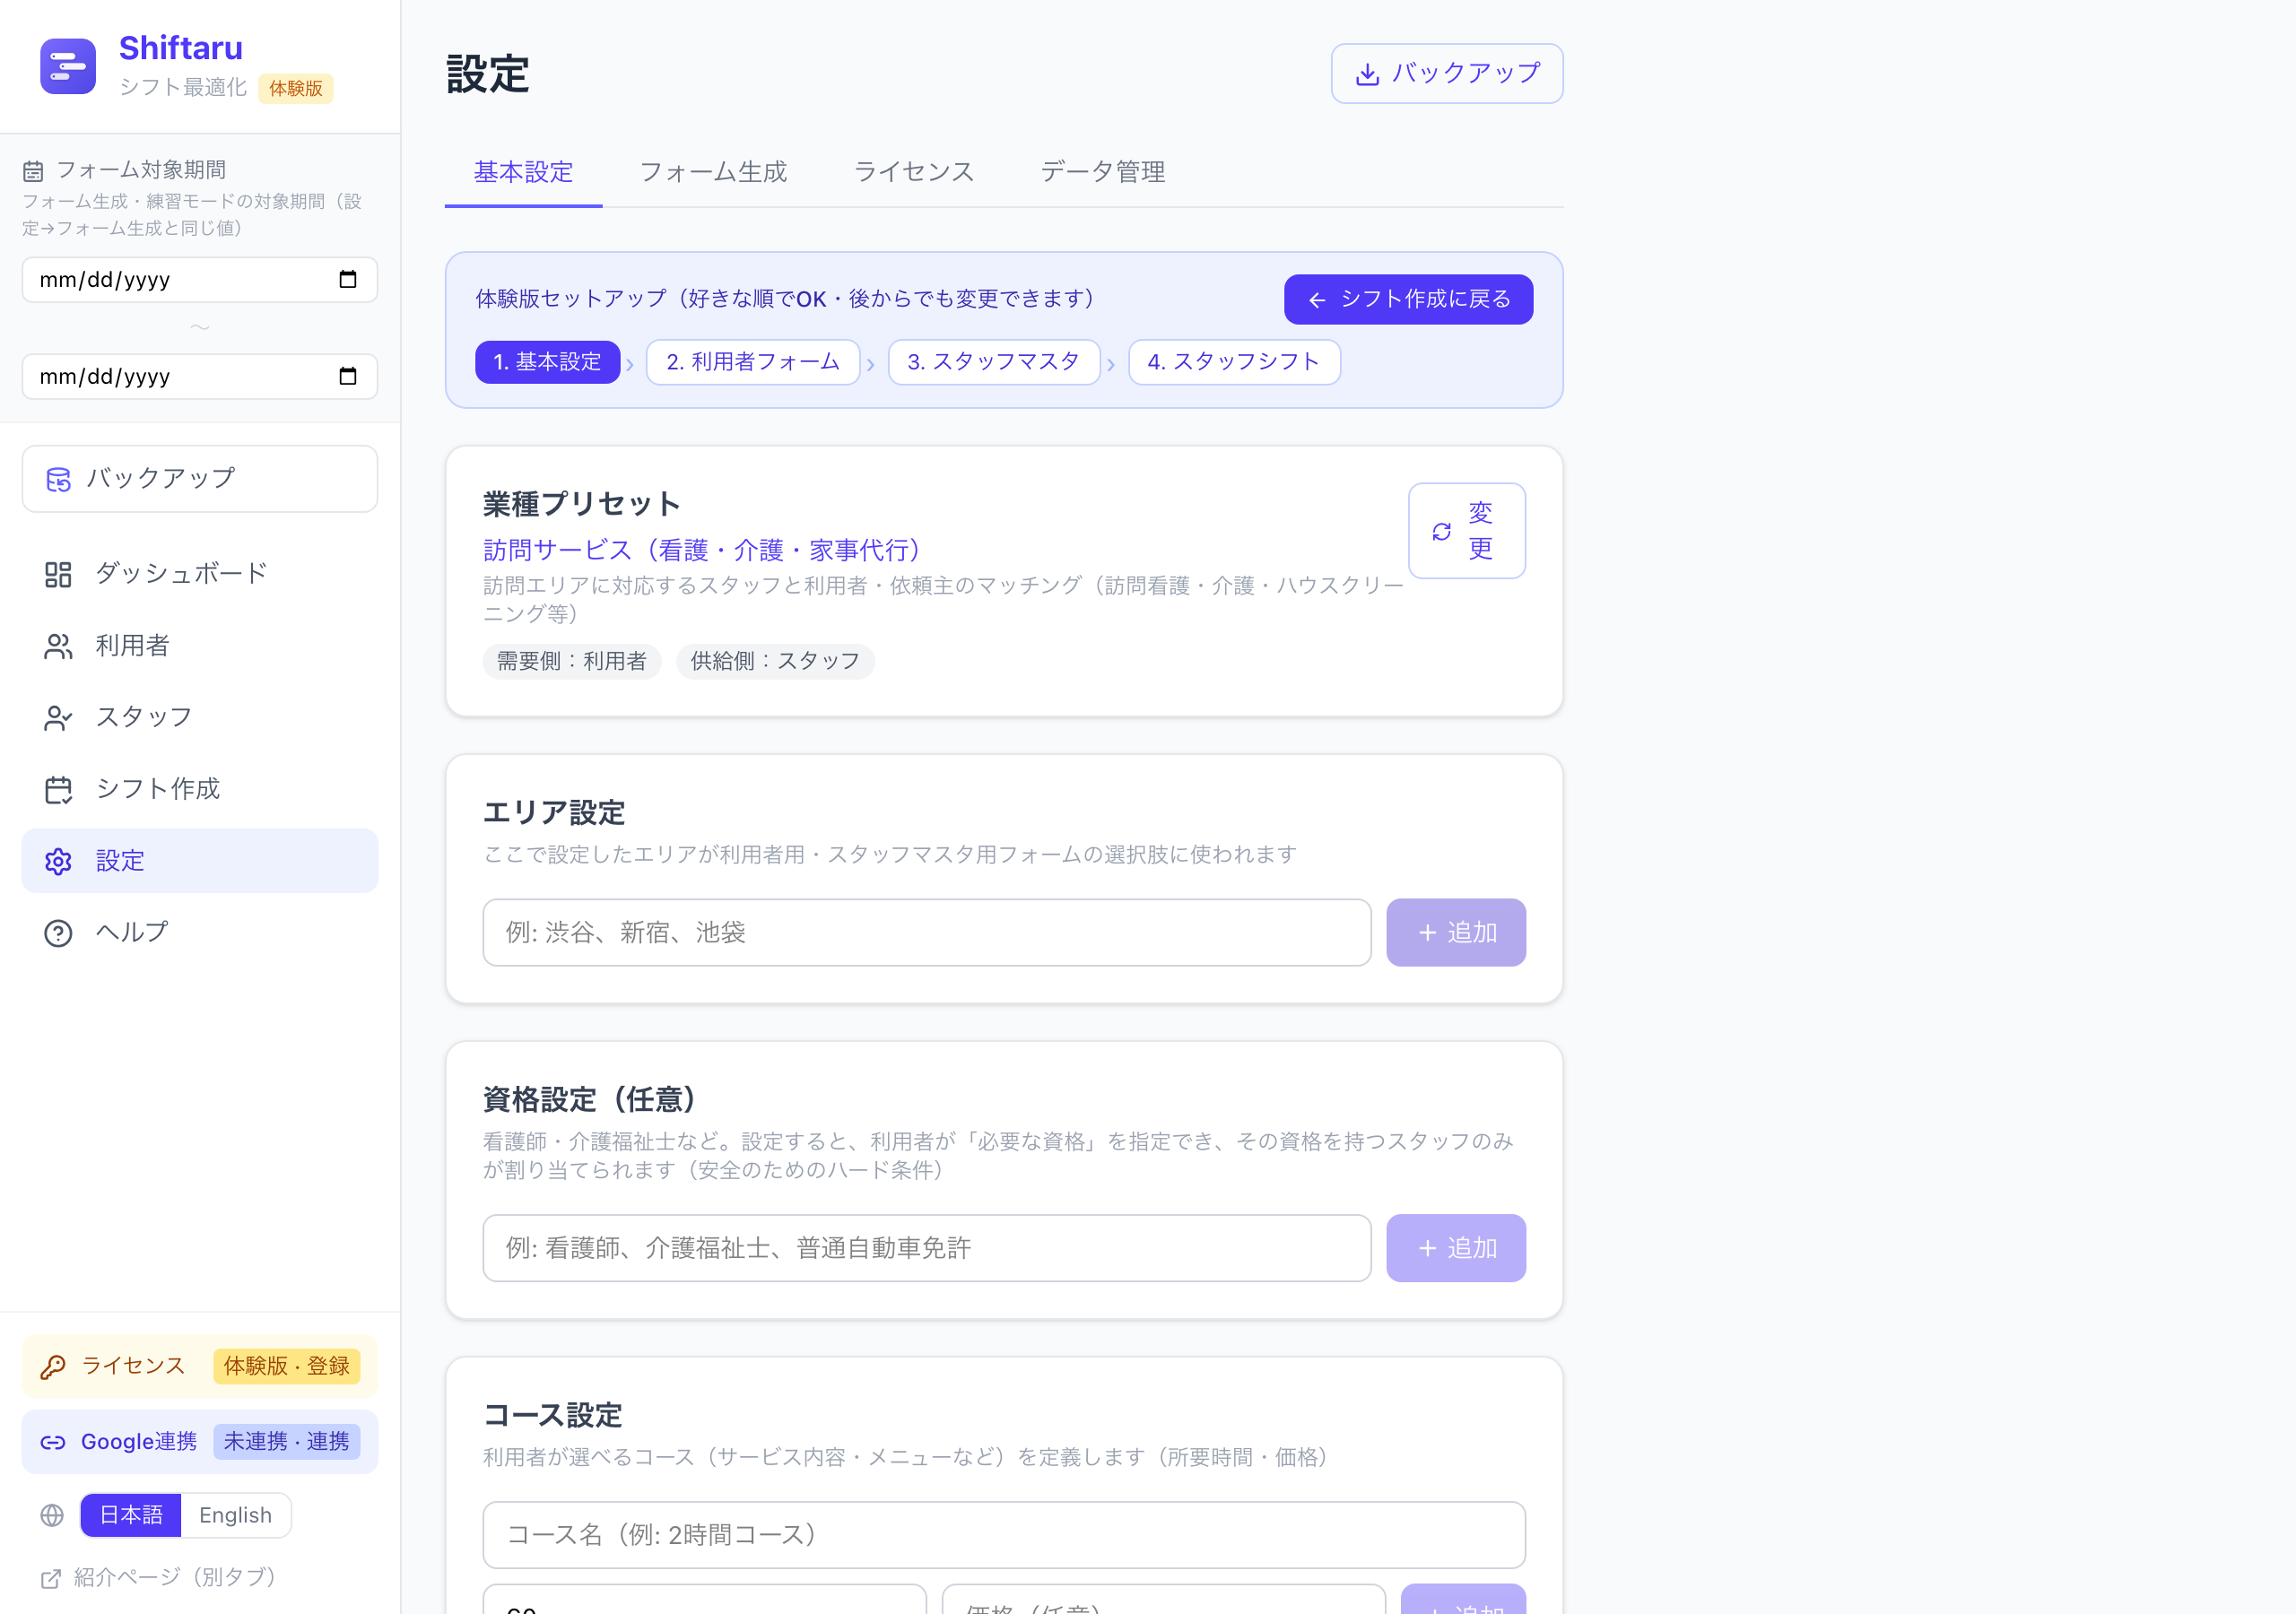
Task: Click the 体験版・登録 license badge
Action: [286, 1366]
